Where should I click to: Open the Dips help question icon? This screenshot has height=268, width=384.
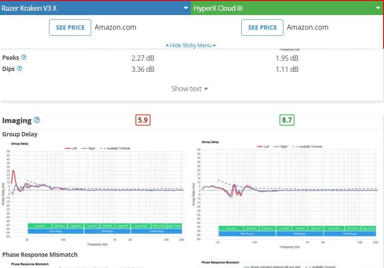[20, 68]
